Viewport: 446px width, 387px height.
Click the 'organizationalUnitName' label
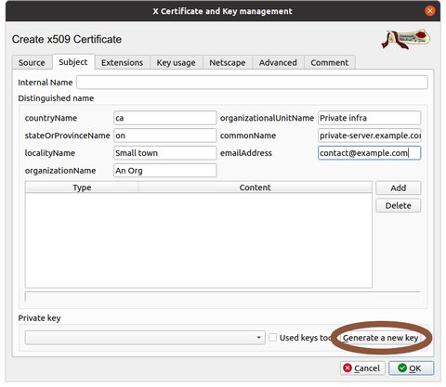267,118
